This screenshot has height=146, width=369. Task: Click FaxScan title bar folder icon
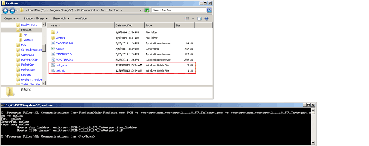(3, 3)
